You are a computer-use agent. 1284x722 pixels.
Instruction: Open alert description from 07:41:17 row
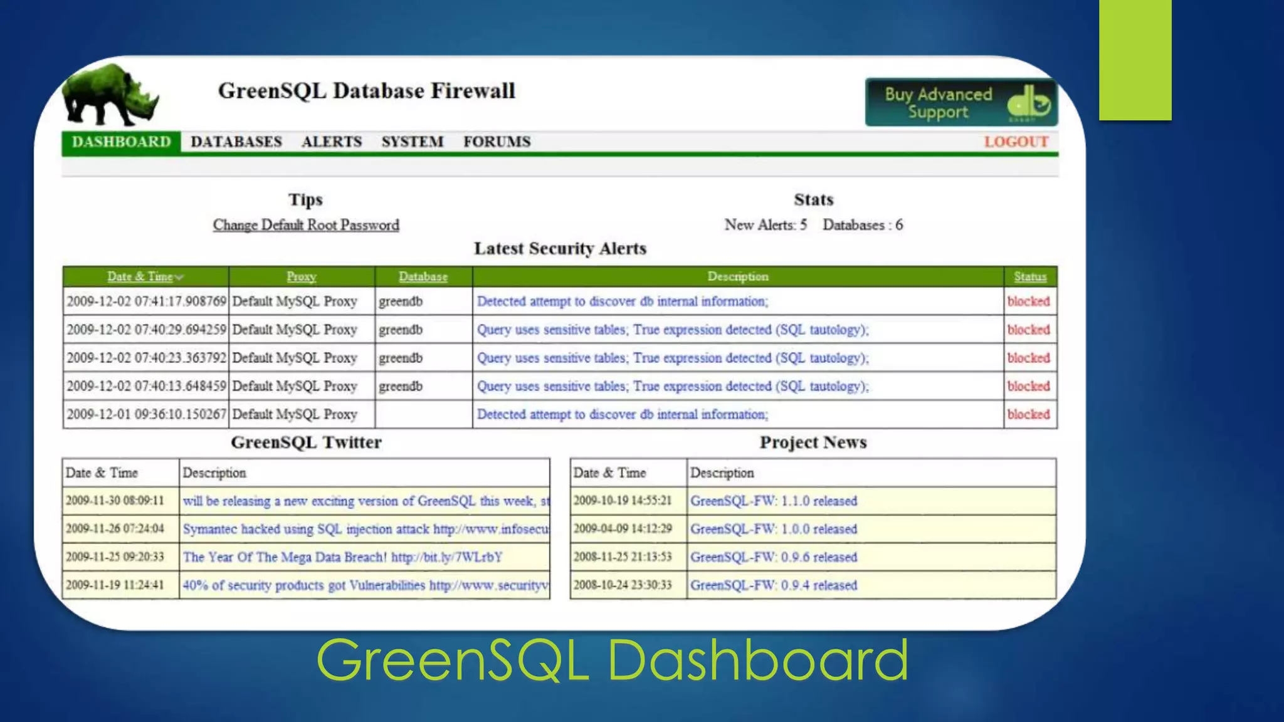pyautogui.click(x=623, y=301)
